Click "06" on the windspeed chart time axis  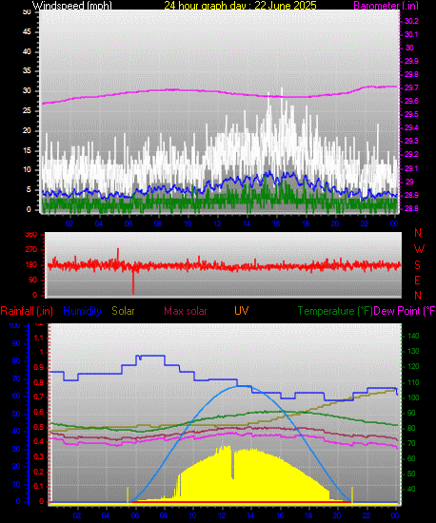pyautogui.click(x=129, y=223)
